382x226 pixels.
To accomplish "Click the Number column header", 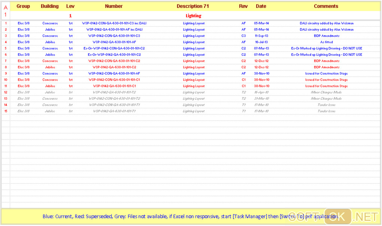I will (114, 6).
